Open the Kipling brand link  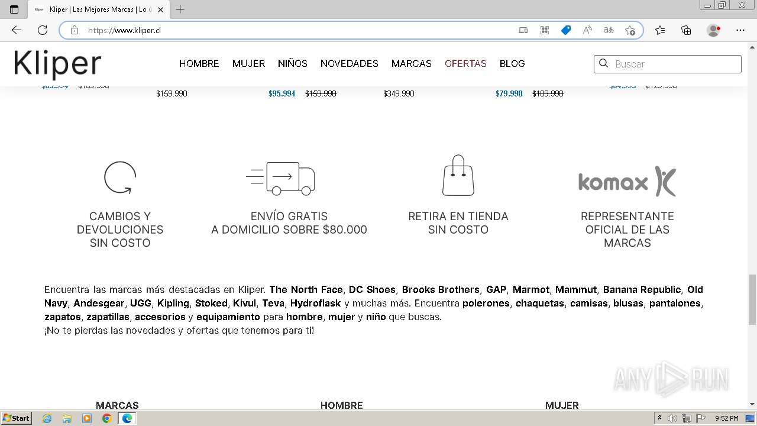pyautogui.click(x=173, y=303)
